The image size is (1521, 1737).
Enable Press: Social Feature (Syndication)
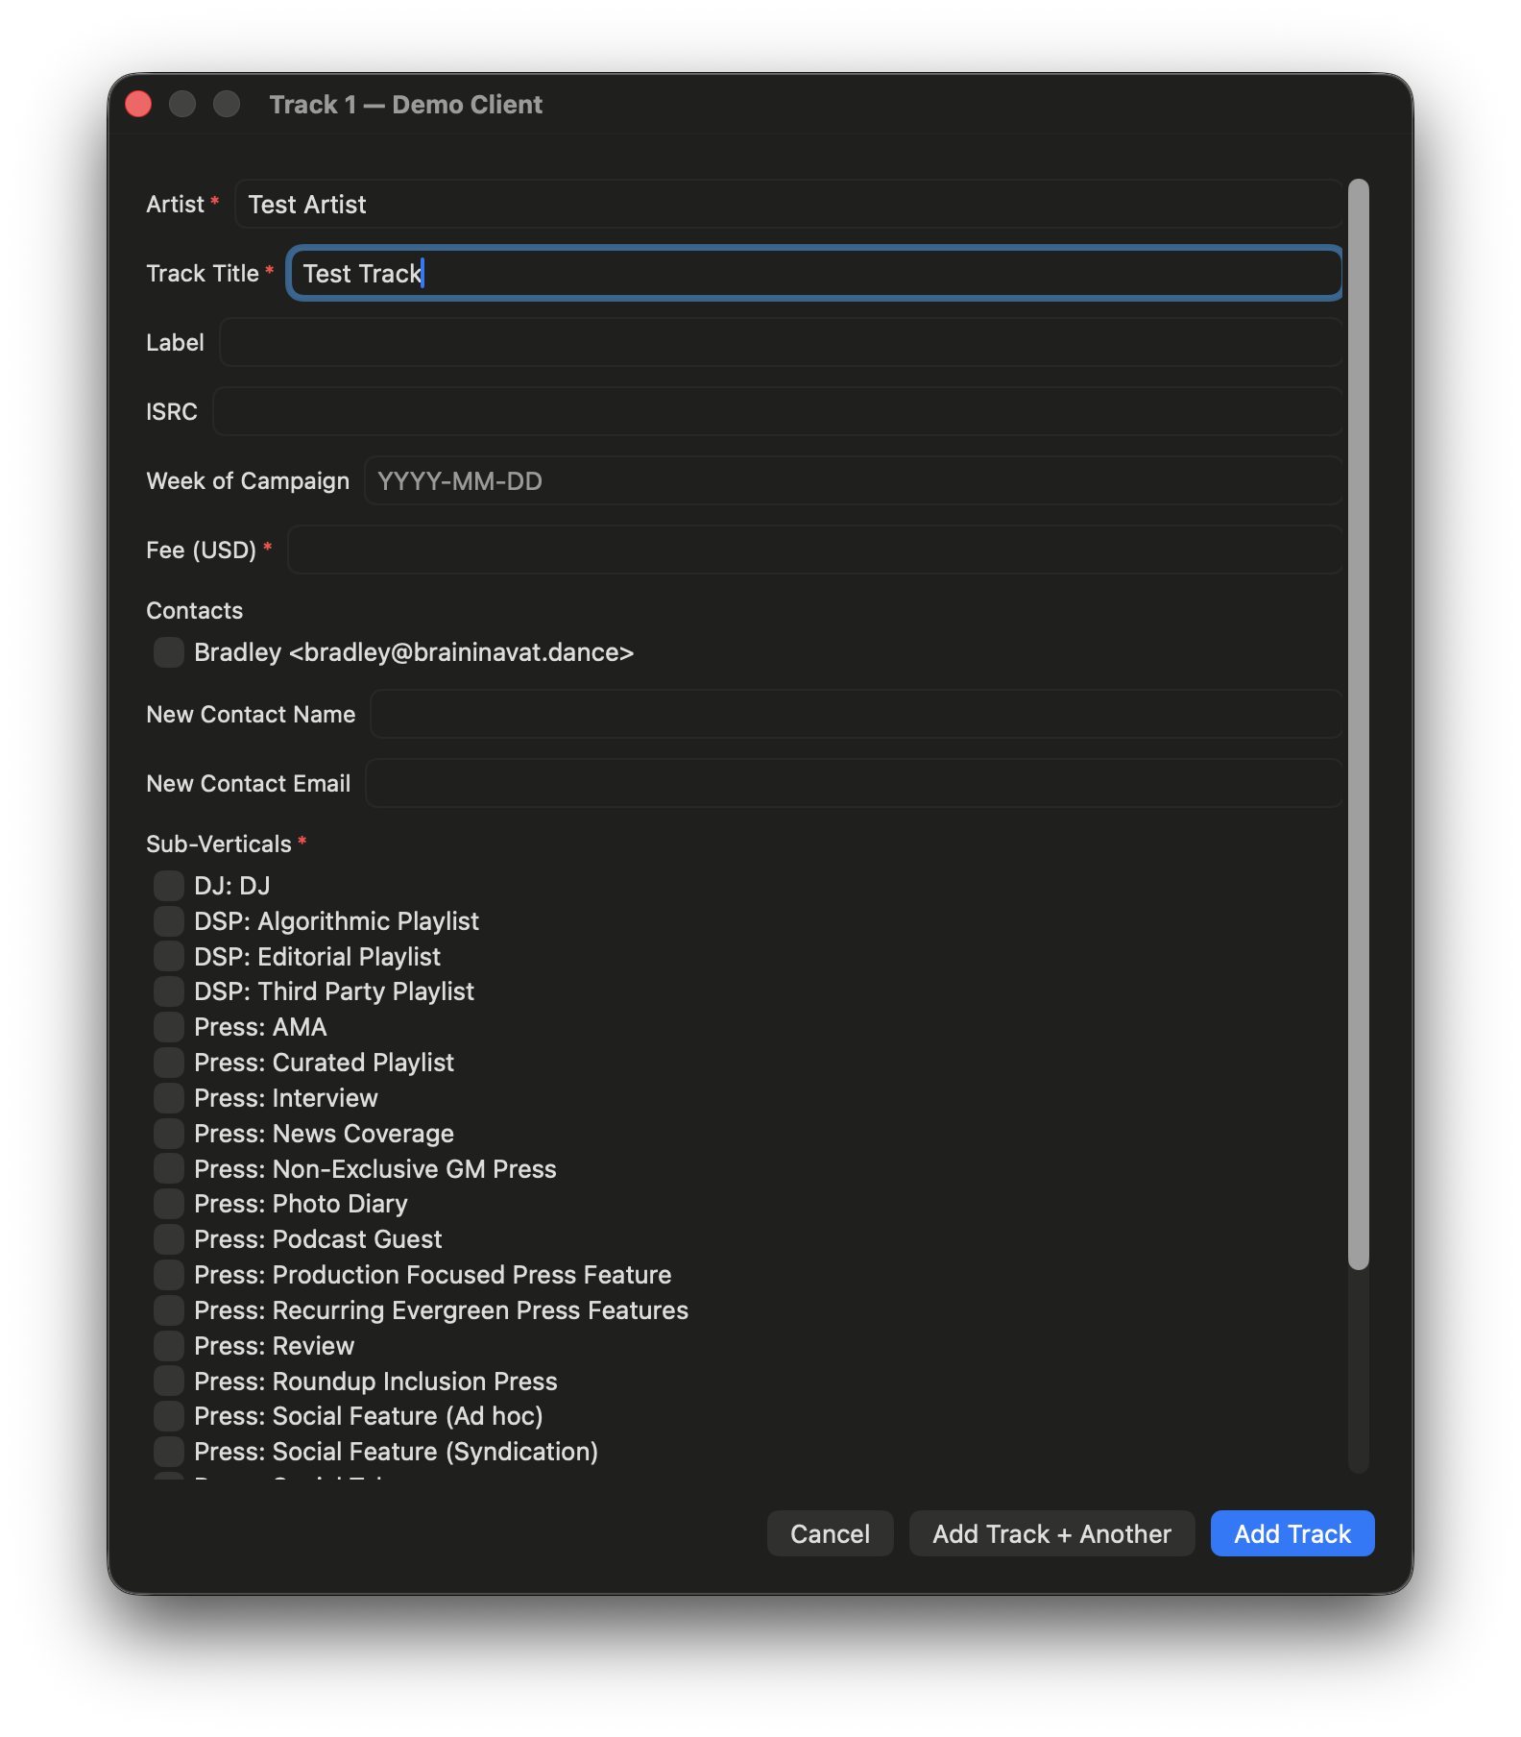[169, 1452]
